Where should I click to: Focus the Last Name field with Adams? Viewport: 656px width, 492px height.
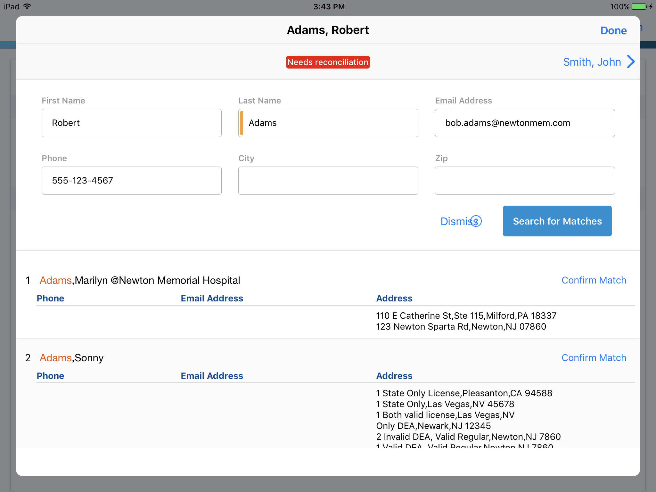(x=328, y=123)
